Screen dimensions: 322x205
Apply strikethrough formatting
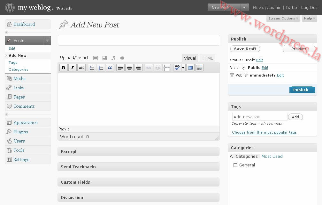click(81, 68)
